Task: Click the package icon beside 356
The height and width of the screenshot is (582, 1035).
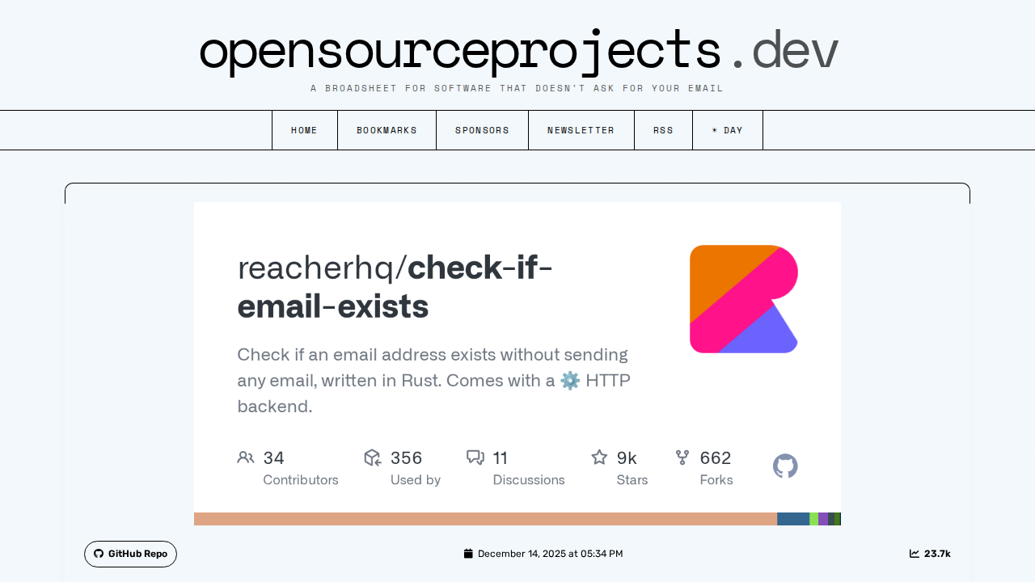Action: [x=373, y=458]
